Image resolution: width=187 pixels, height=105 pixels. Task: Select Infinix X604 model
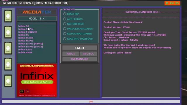click(x=25, y=52)
